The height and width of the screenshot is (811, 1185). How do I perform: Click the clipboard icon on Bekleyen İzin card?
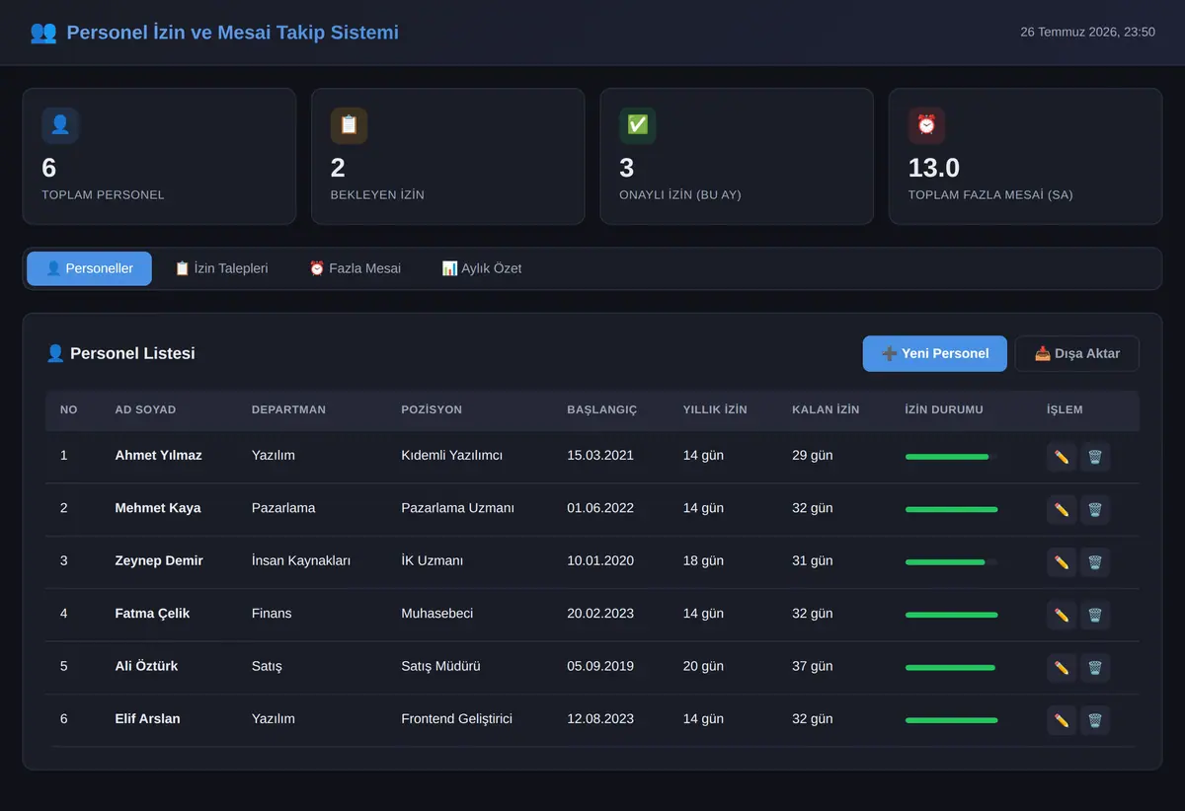349,125
